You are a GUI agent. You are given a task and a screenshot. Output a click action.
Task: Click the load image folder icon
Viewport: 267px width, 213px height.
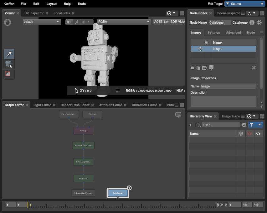pos(193,68)
